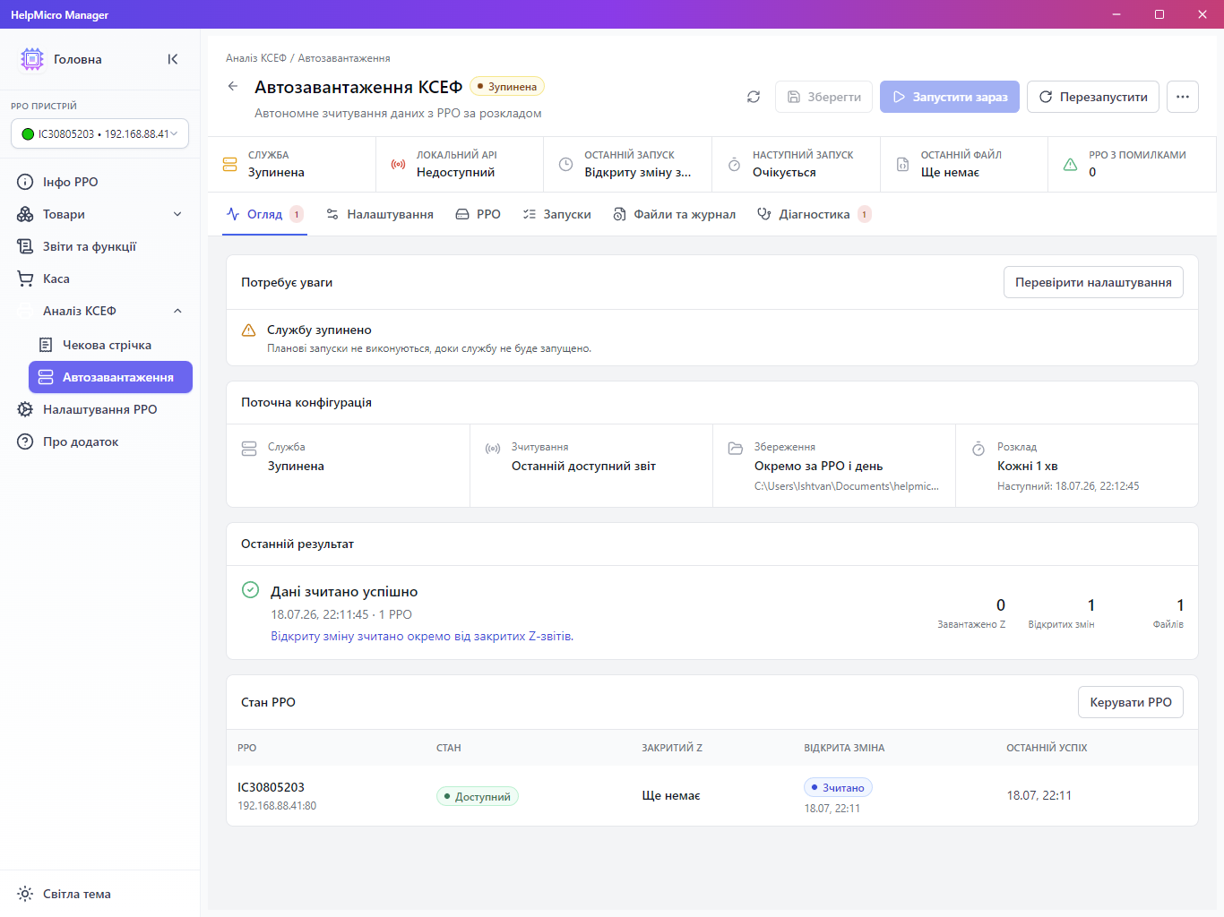1224x917 pixels.
Task: Click the Налаштування РРО gear icon
Action: [25, 409]
